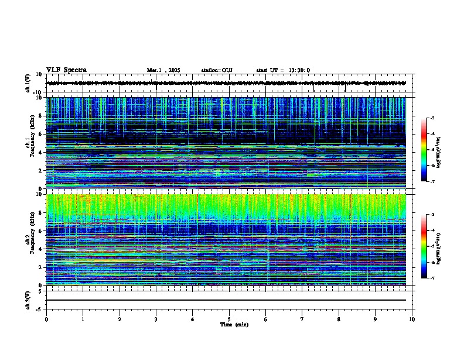The image size is (464, 358).
Task: Click the "8" kHz tick on ch.1 spectrogram axis
Action: [x=40, y=116]
